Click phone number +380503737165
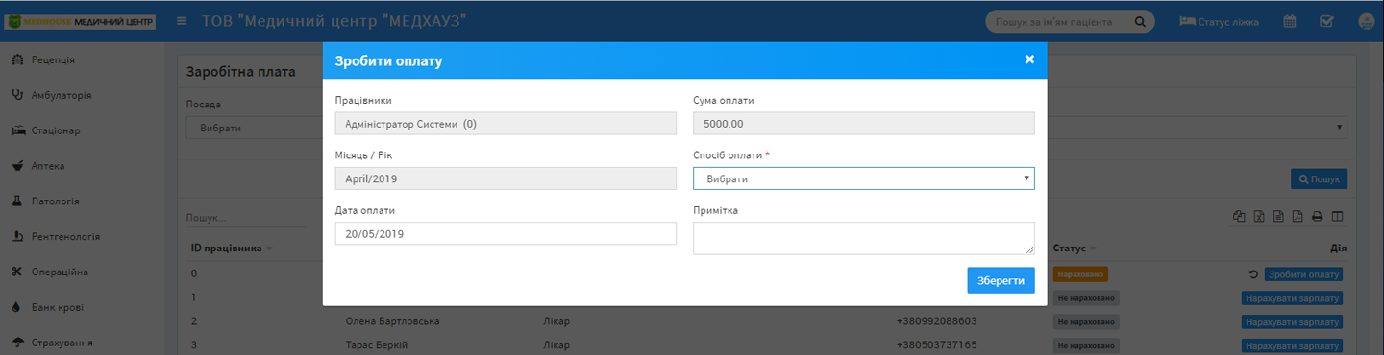The image size is (1384, 355). pyautogui.click(x=936, y=345)
